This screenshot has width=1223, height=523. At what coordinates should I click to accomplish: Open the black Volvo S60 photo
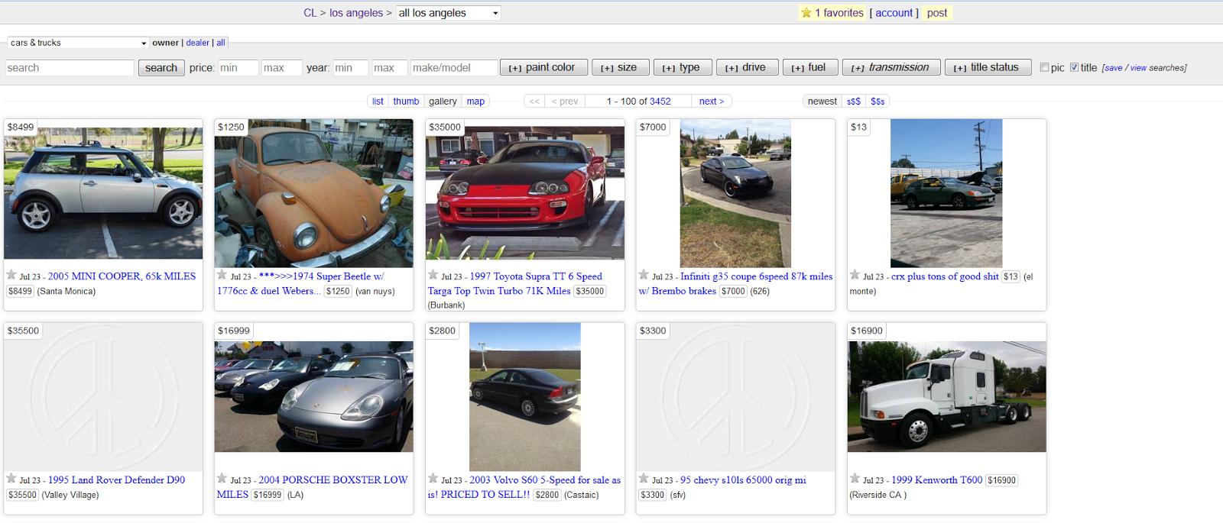tap(525, 397)
